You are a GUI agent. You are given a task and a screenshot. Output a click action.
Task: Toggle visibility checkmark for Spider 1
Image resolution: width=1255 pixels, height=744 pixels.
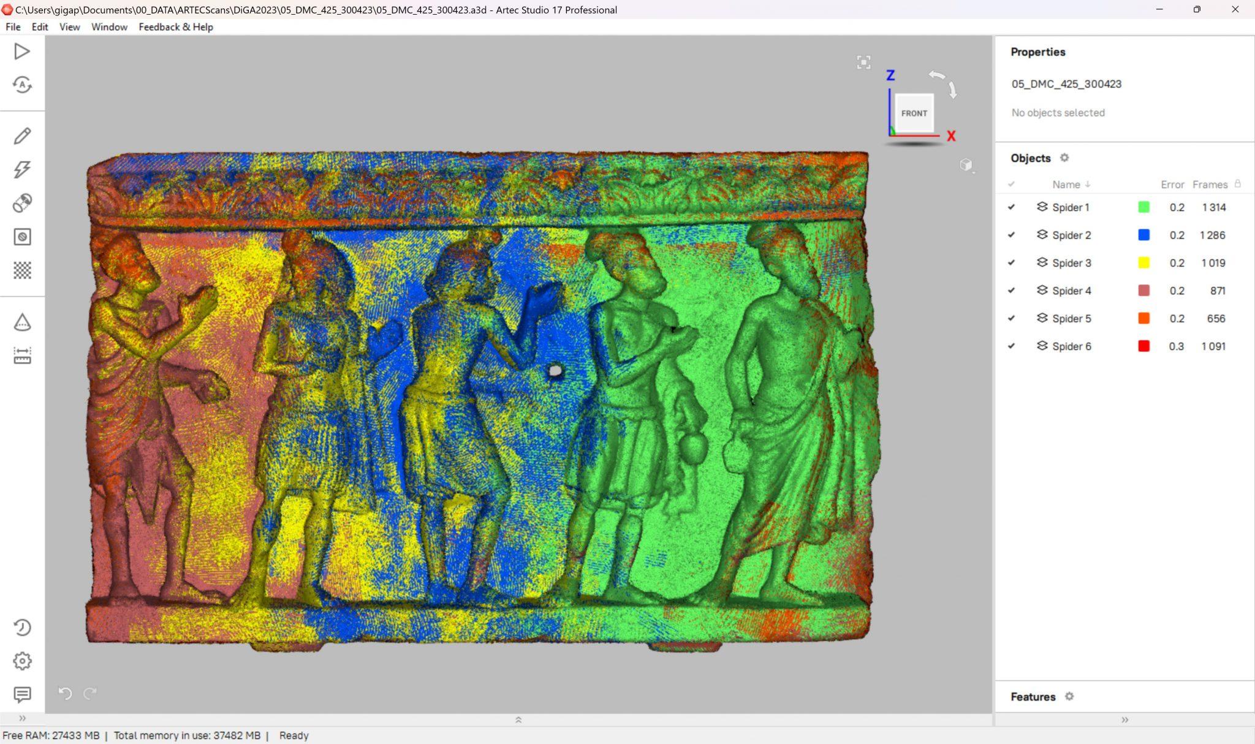[1011, 207]
